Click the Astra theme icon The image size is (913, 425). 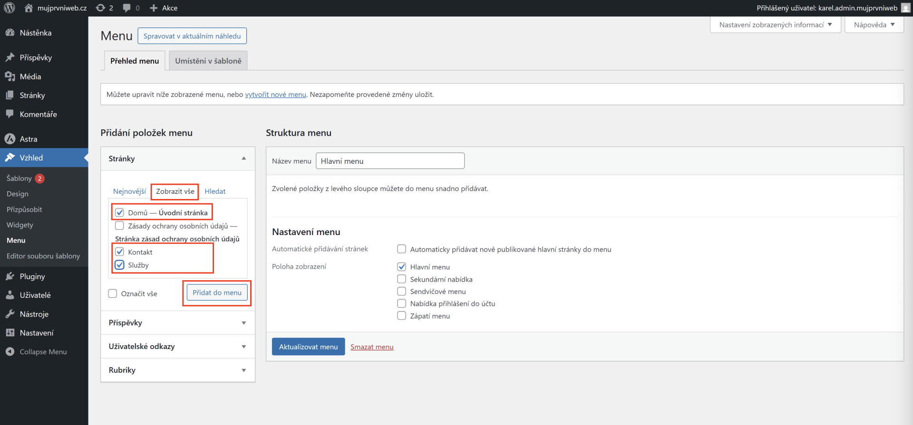pos(10,139)
